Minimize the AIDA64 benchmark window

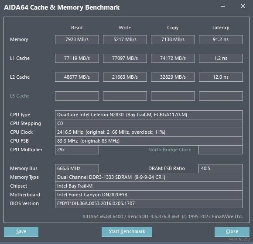pyautogui.click(x=223, y=7)
